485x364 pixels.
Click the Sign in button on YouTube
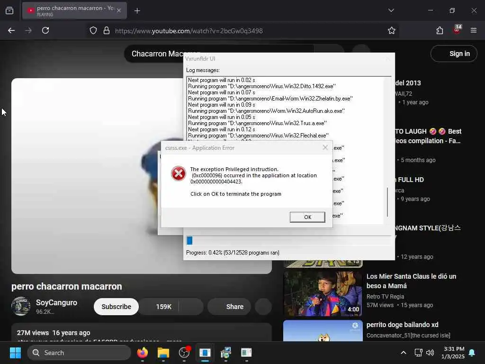coord(454,54)
